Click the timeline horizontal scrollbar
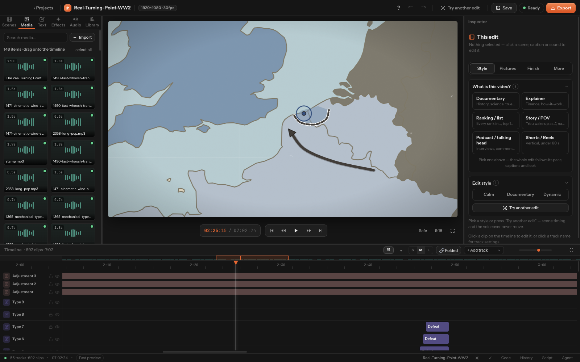 pos(205,352)
